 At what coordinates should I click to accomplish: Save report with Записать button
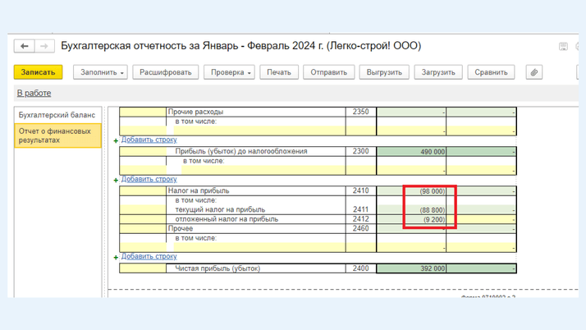38,72
